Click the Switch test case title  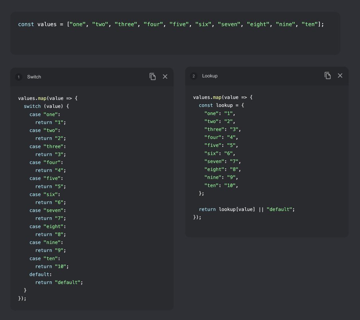pyautogui.click(x=34, y=77)
